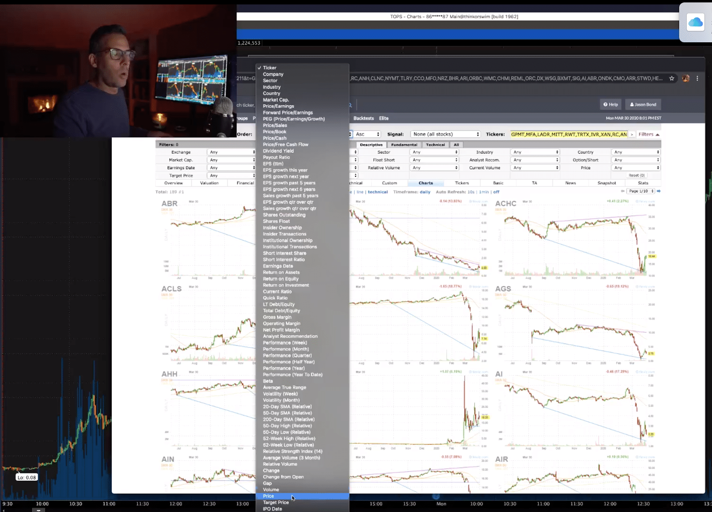
Task: Select Volume in the order-by list
Action: tap(303, 490)
